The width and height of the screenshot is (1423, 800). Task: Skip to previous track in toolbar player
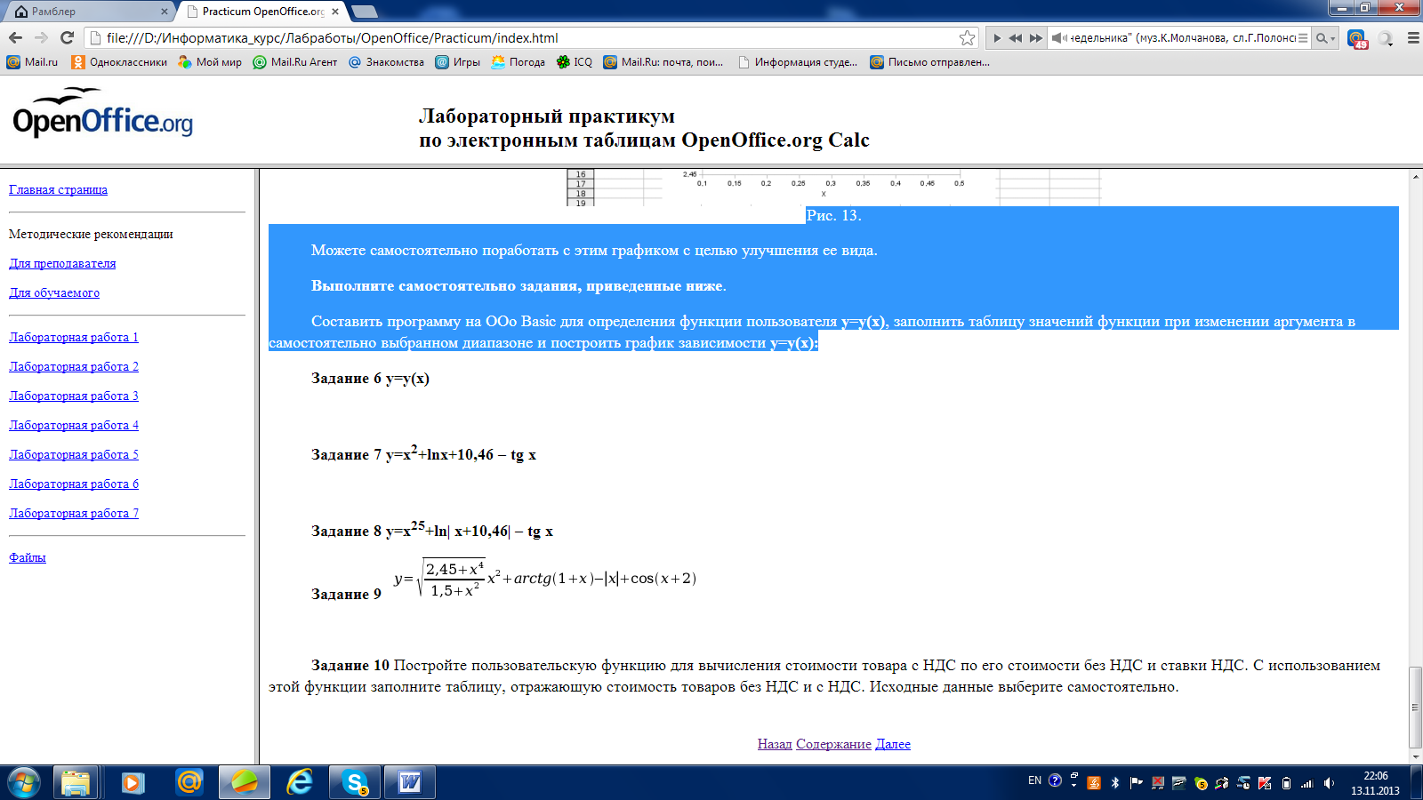(x=1016, y=38)
